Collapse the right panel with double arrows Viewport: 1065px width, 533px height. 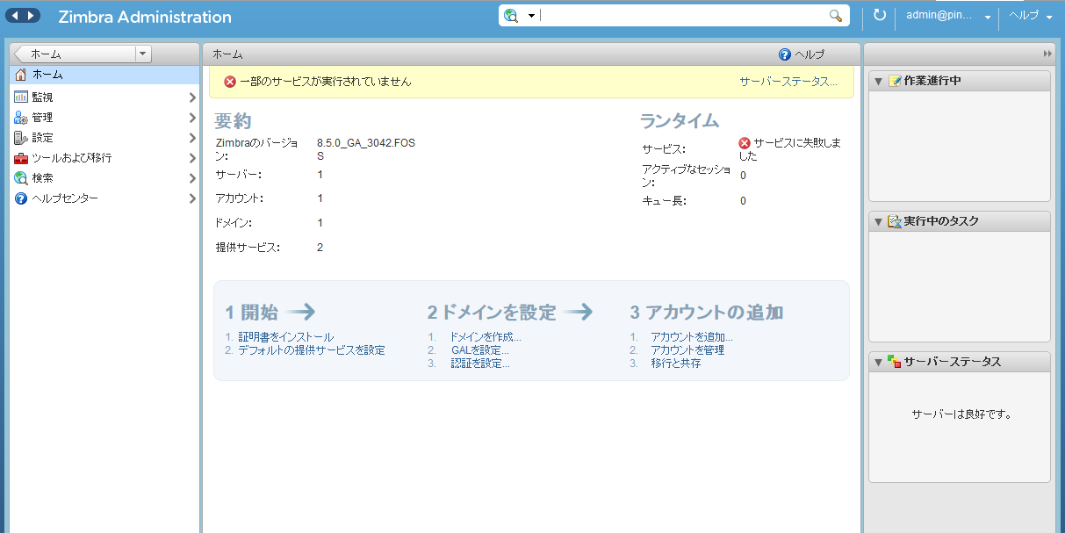1047,54
